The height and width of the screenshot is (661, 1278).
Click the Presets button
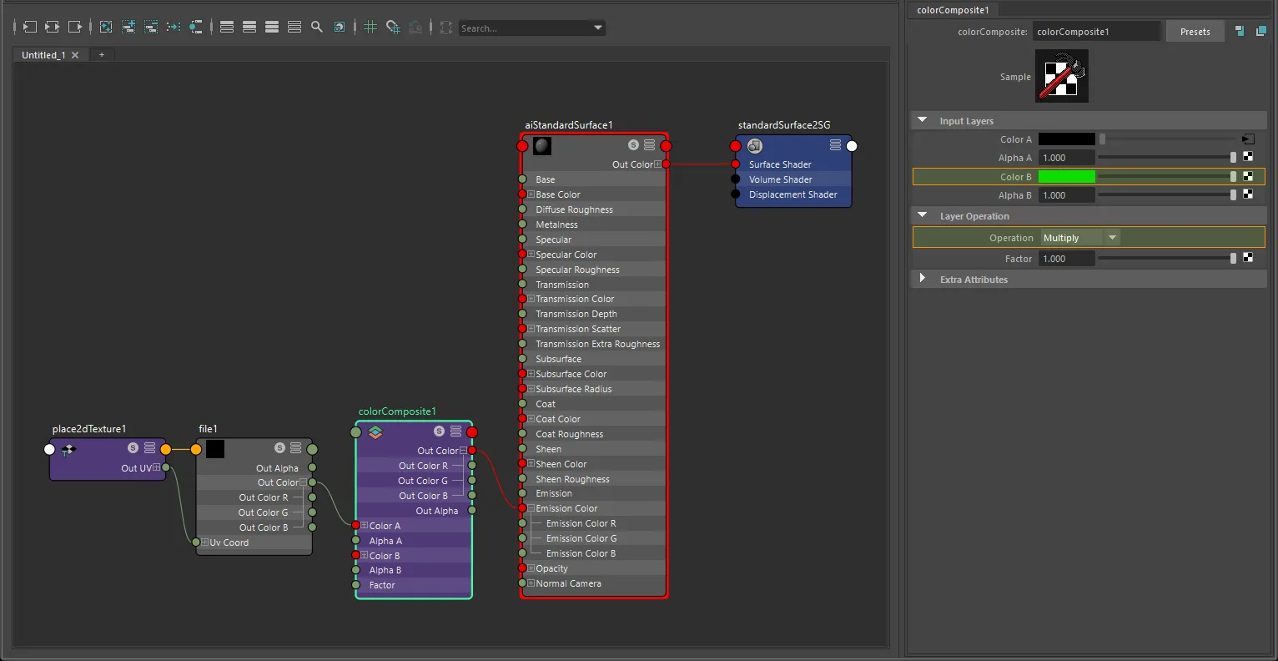point(1195,32)
